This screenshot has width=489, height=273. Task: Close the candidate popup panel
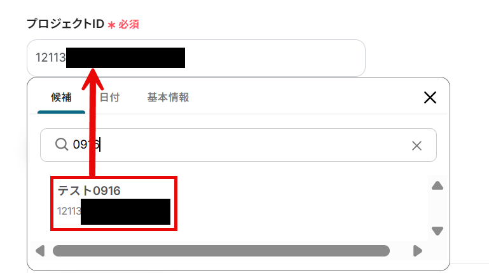pos(430,97)
